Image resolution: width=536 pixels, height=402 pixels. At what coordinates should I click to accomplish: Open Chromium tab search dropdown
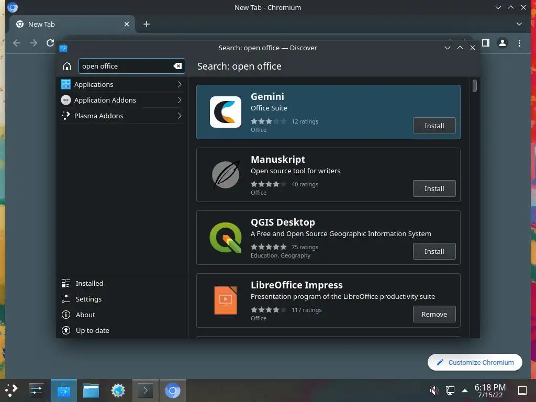click(519, 24)
